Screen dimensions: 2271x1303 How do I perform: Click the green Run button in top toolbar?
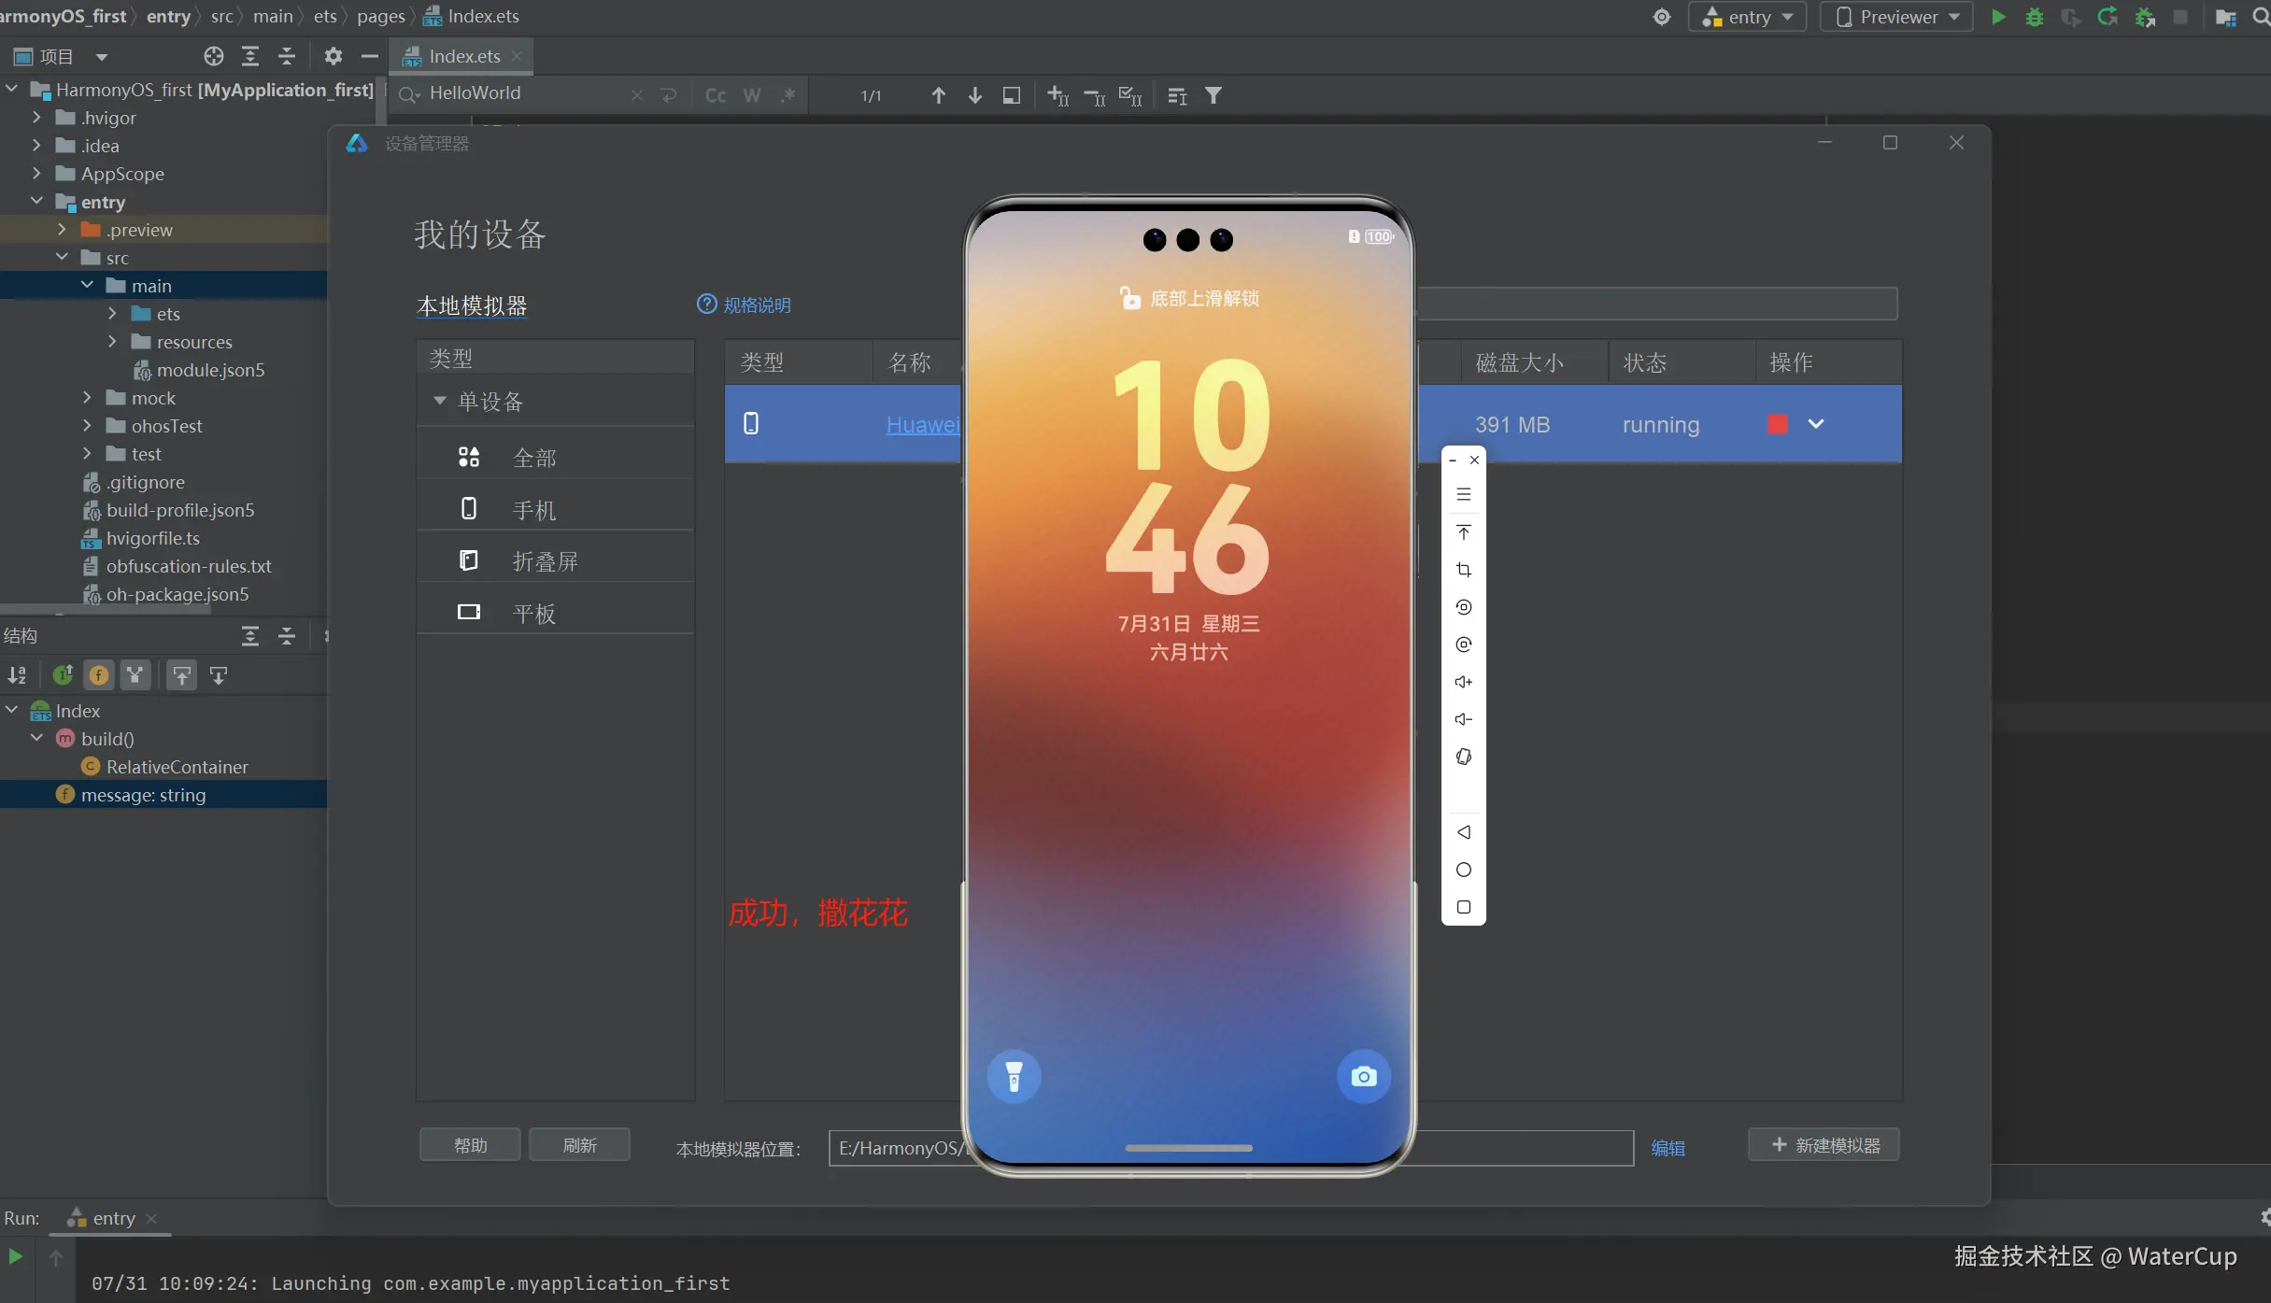point(1998,17)
